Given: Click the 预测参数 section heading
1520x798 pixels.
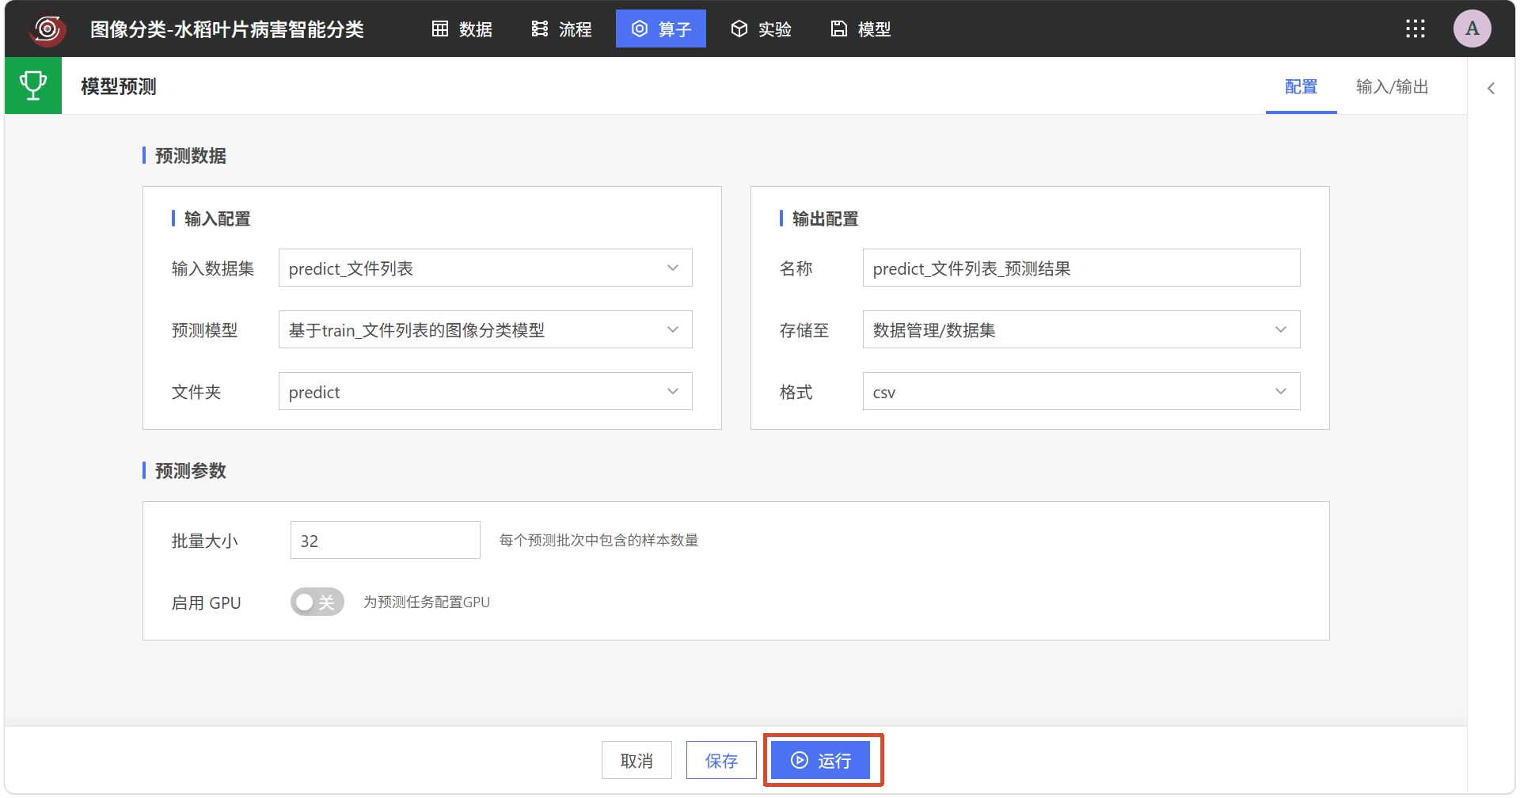Looking at the screenshot, I should point(191,471).
